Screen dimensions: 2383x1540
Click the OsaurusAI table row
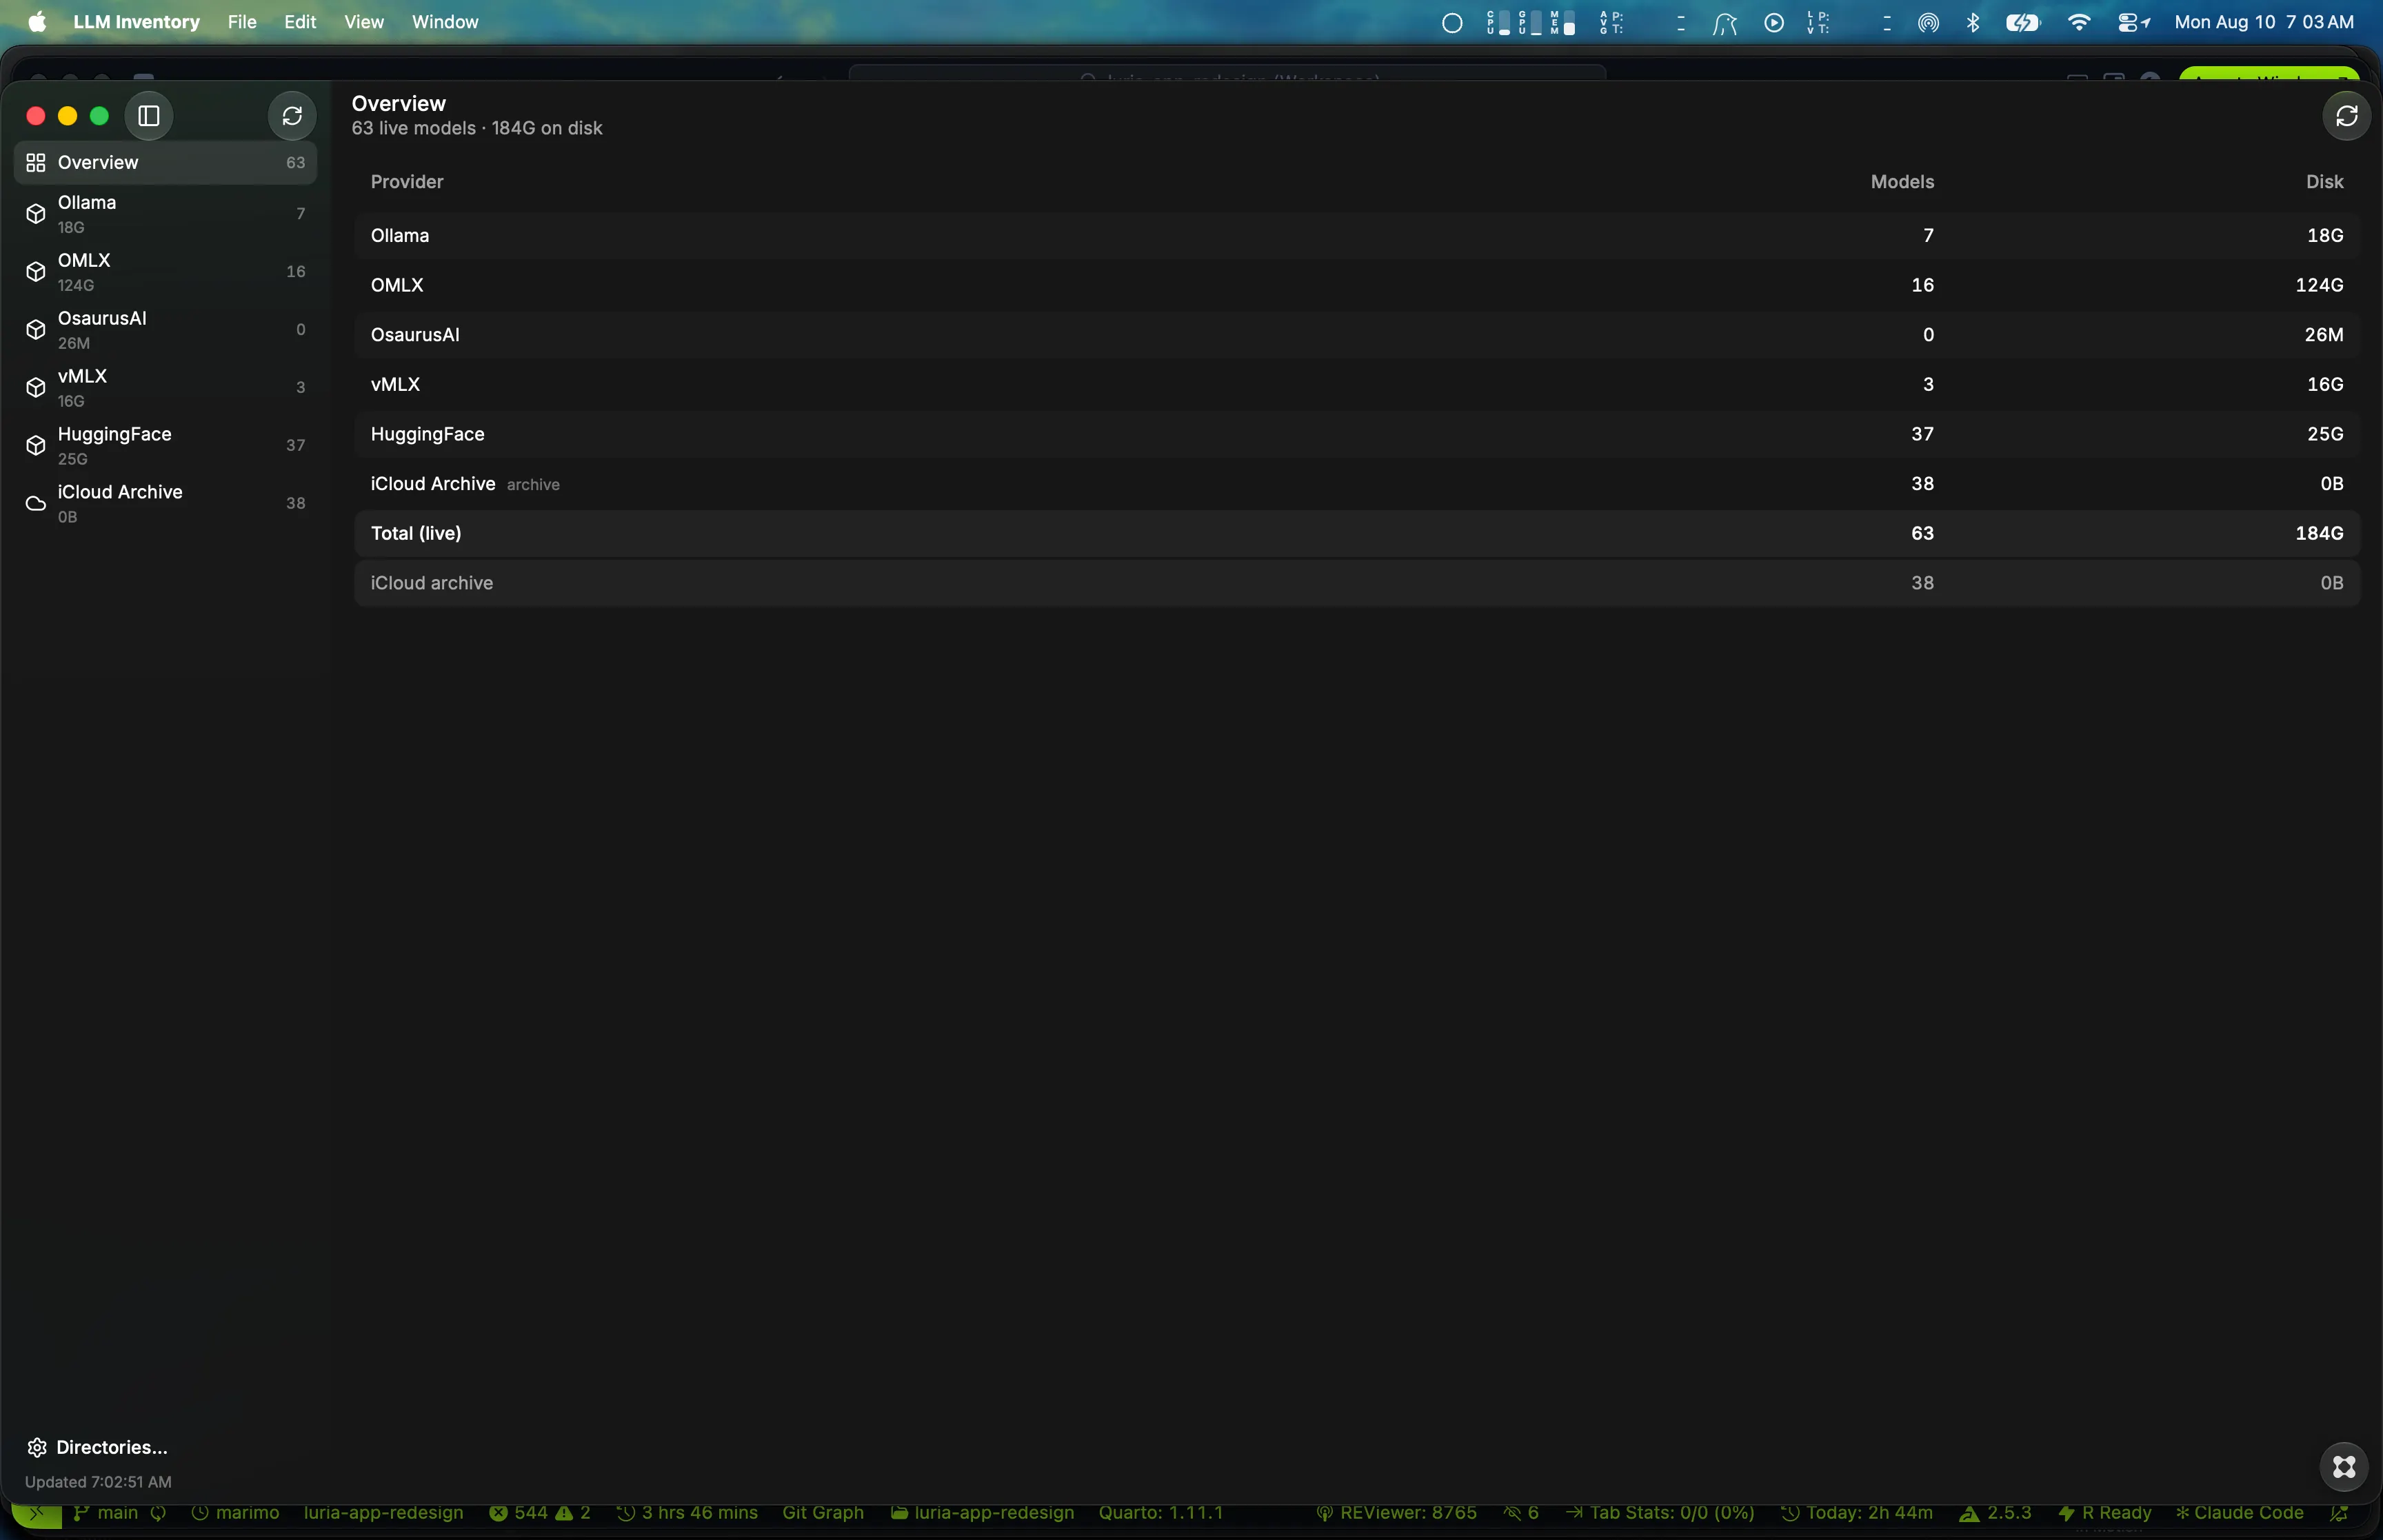(x=1357, y=335)
